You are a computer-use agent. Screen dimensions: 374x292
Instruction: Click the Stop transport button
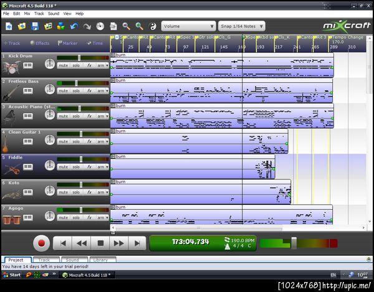coord(100,243)
